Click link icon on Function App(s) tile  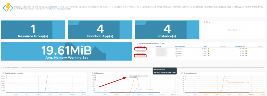(73, 22)
